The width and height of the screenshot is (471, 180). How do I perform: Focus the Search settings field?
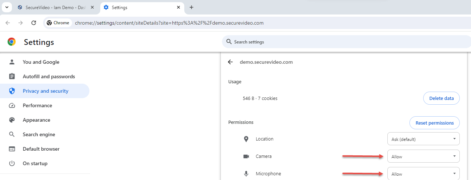pos(326,42)
